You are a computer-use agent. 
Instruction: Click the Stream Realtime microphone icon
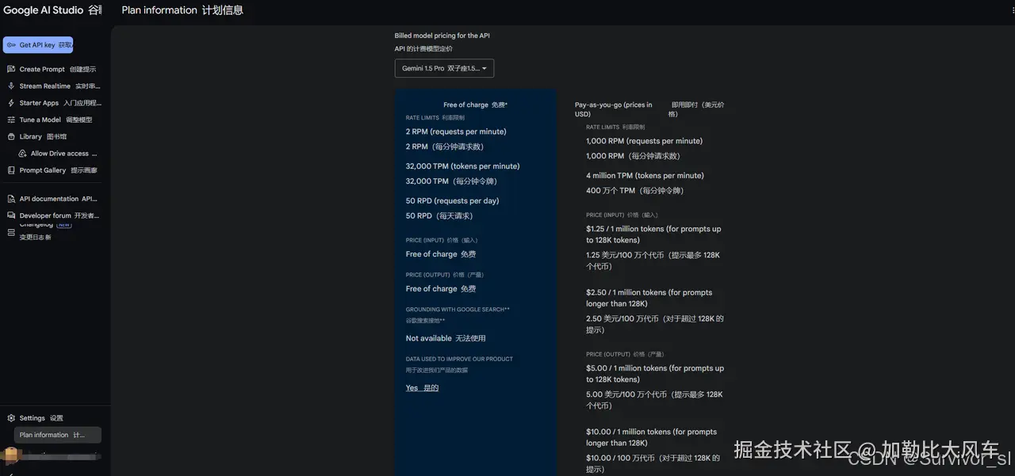click(11, 86)
